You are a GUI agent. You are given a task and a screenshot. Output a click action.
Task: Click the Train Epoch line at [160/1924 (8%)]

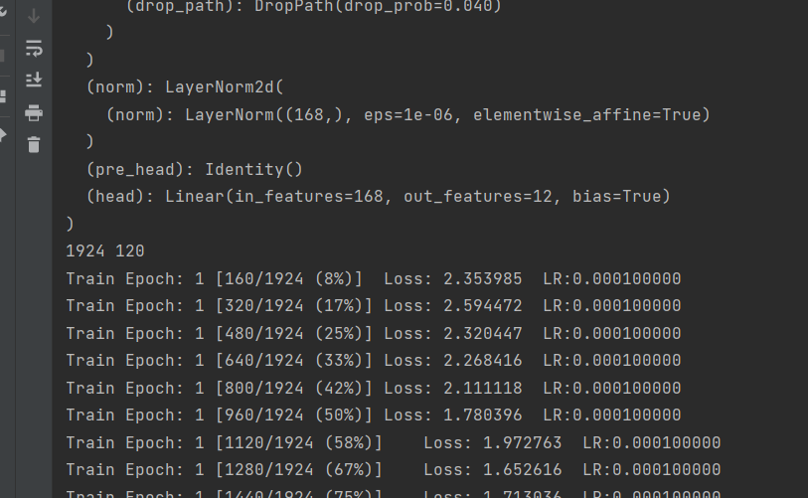pyautogui.click(x=374, y=279)
